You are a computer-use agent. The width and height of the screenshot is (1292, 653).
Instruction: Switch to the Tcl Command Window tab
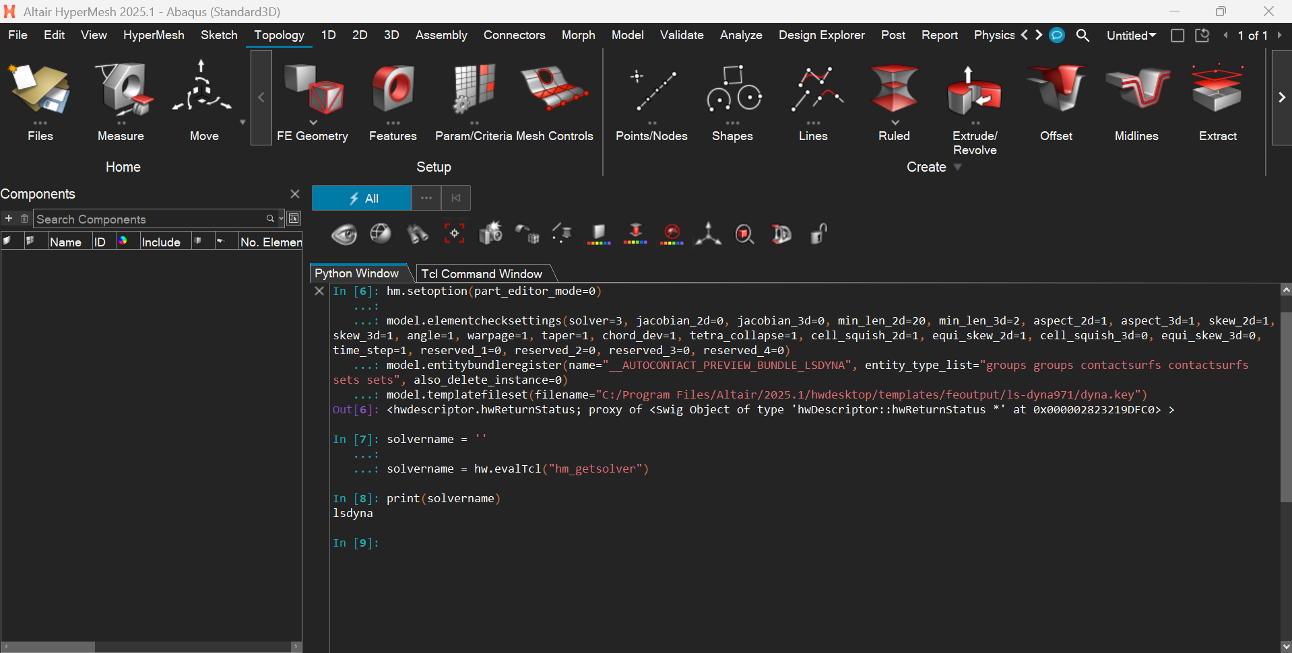(482, 273)
